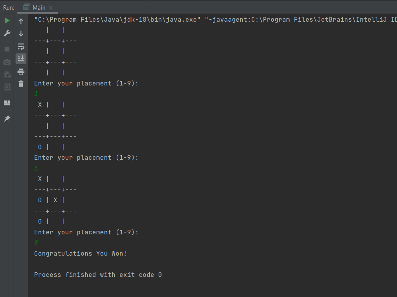Toggle Scroll to End of console
The height and width of the screenshot is (297, 397).
21,59
